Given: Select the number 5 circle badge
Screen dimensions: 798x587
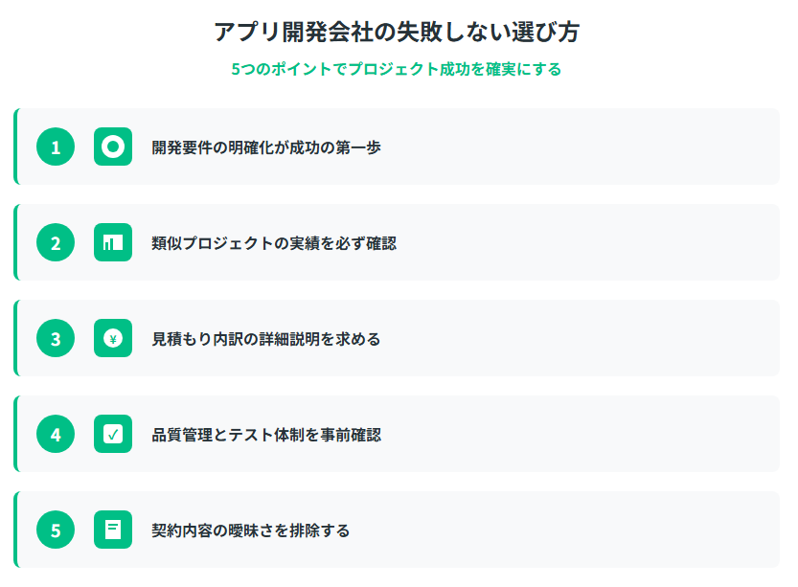Looking at the screenshot, I should [x=56, y=530].
